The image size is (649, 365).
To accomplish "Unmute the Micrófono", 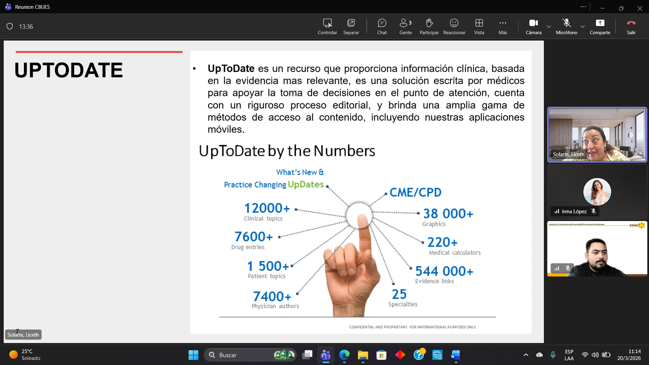I will pos(567,26).
